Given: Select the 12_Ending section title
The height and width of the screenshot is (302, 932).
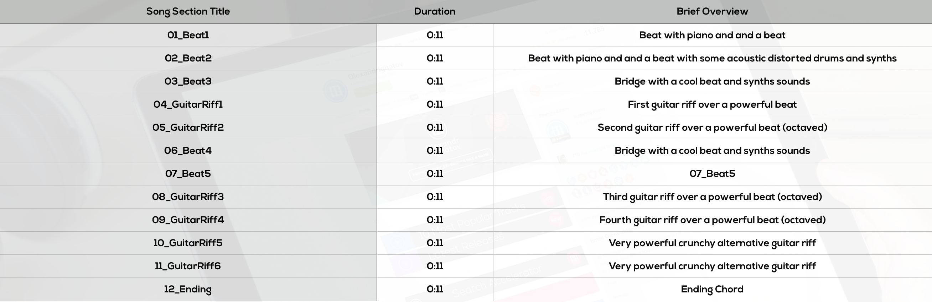Looking at the screenshot, I should tap(188, 289).
